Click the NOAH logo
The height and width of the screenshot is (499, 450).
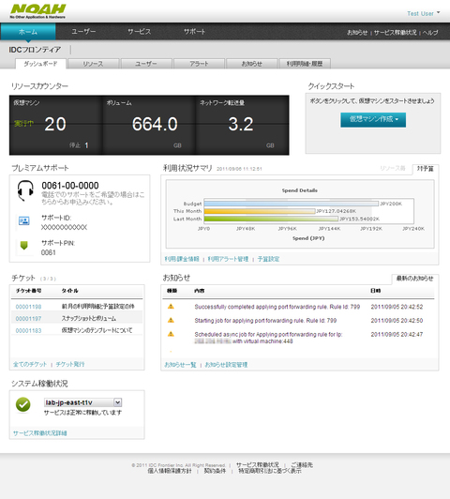37,11
